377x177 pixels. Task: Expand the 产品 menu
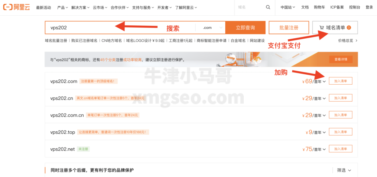[63, 7]
